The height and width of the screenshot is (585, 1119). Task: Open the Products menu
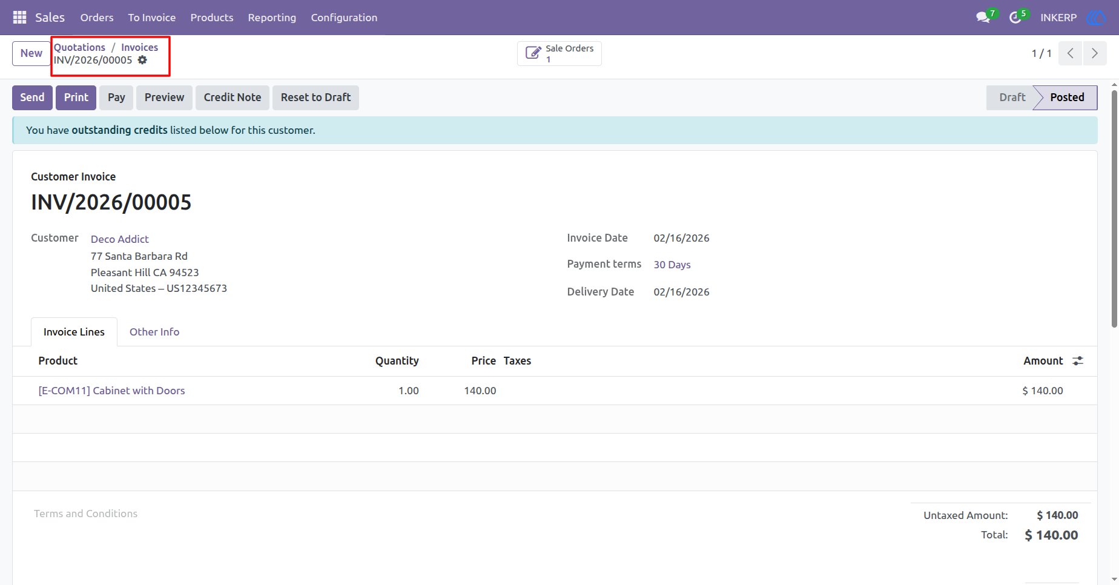212,18
